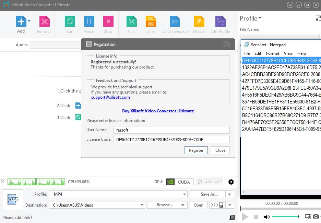Click the Save As... button

pyautogui.click(x=207, y=194)
